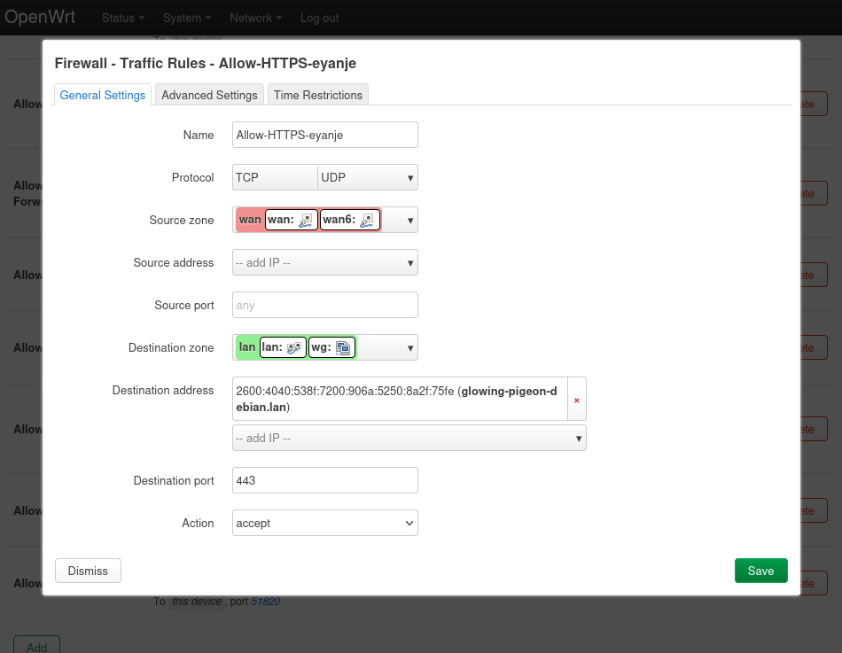Open the Destination zone dropdown arrow
The image size is (842, 653).
pyautogui.click(x=410, y=348)
